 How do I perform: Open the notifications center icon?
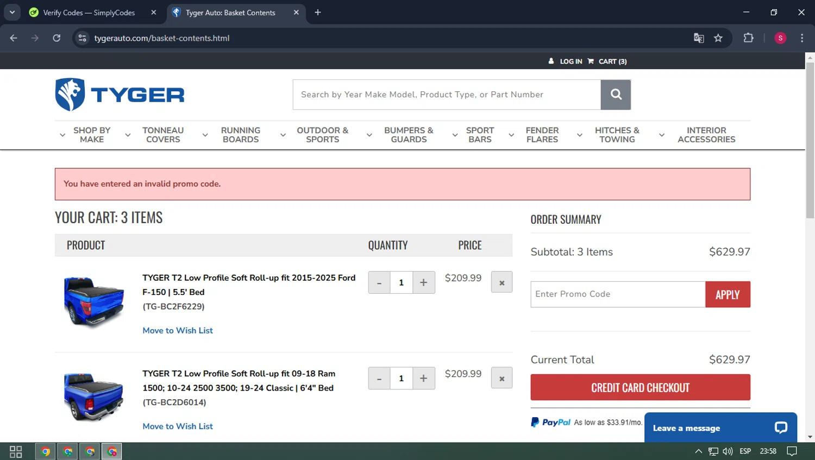pos(792,451)
